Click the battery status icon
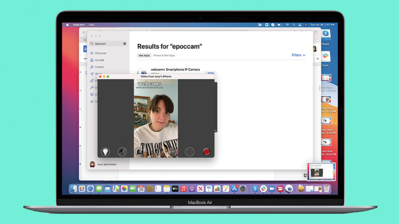The width and height of the screenshot is (399, 224). coord(280,25)
